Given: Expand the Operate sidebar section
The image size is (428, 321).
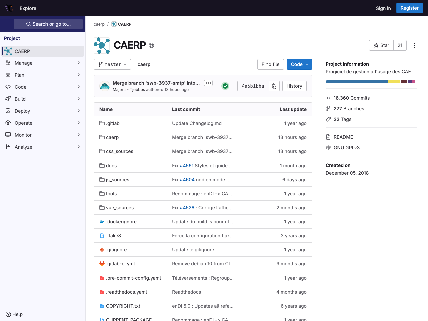Looking at the screenshot, I should [43, 123].
